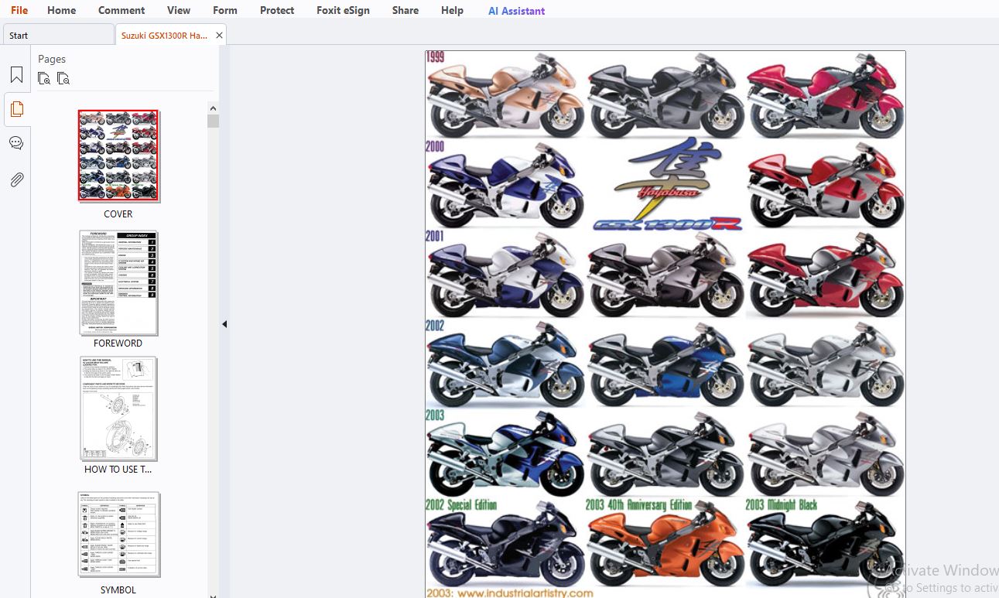
Task: Toggle the Pages thumbnail panel icon
Action: [16, 109]
